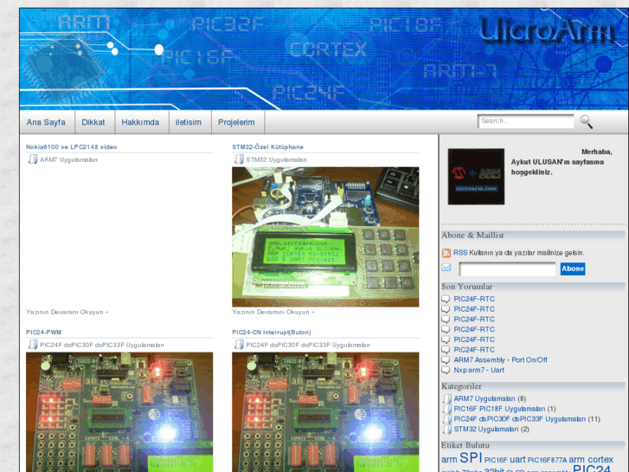Open the PIC24-PWM post title

coord(44,333)
